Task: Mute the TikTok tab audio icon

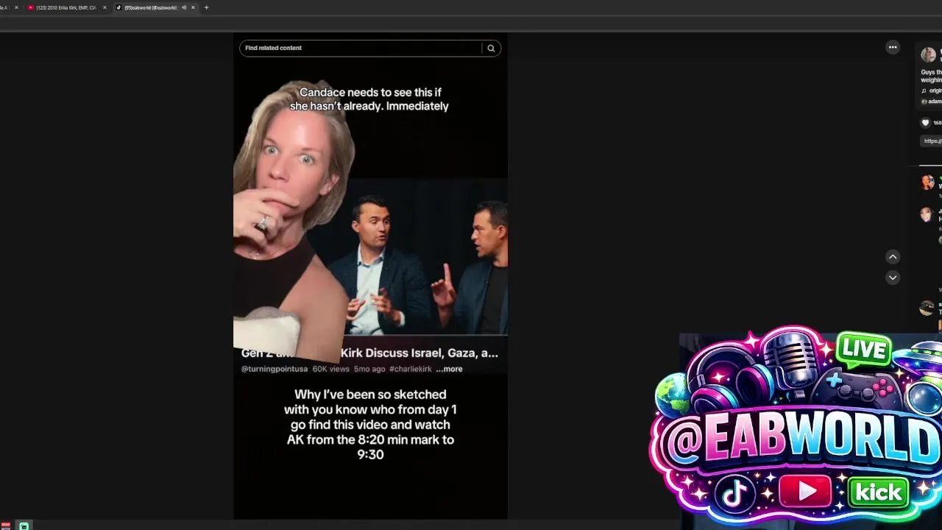Action: [x=183, y=7]
